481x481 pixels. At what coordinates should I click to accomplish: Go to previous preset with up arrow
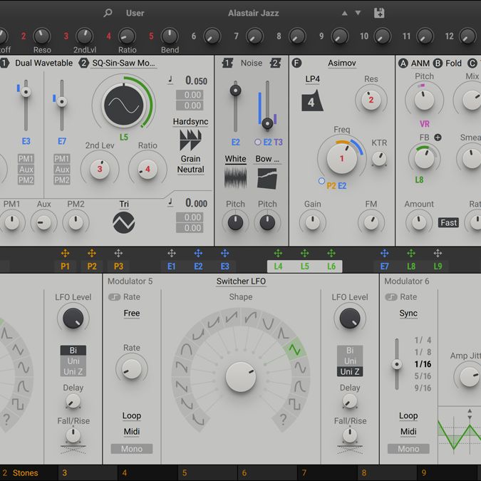[x=344, y=14]
